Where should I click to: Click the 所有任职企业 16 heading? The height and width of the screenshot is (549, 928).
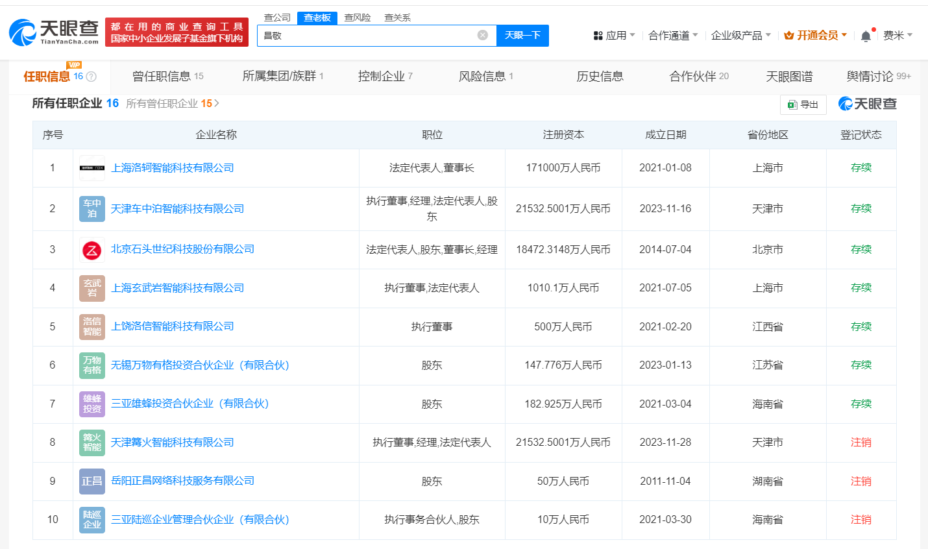75,103
